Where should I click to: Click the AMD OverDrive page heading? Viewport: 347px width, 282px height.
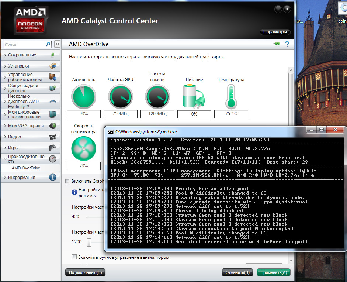click(89, 44)
